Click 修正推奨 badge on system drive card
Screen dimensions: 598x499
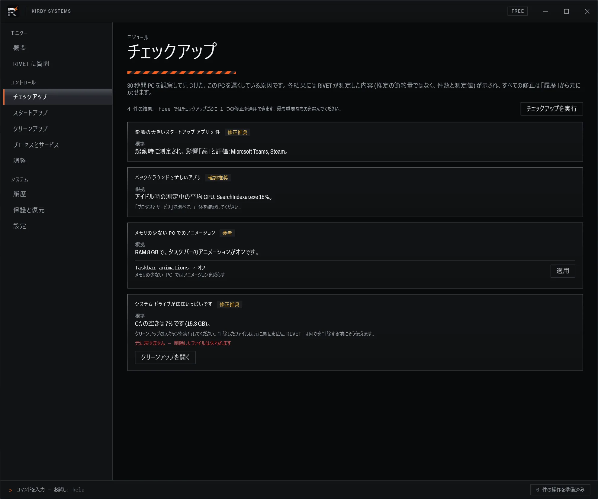tap(230, 305)
